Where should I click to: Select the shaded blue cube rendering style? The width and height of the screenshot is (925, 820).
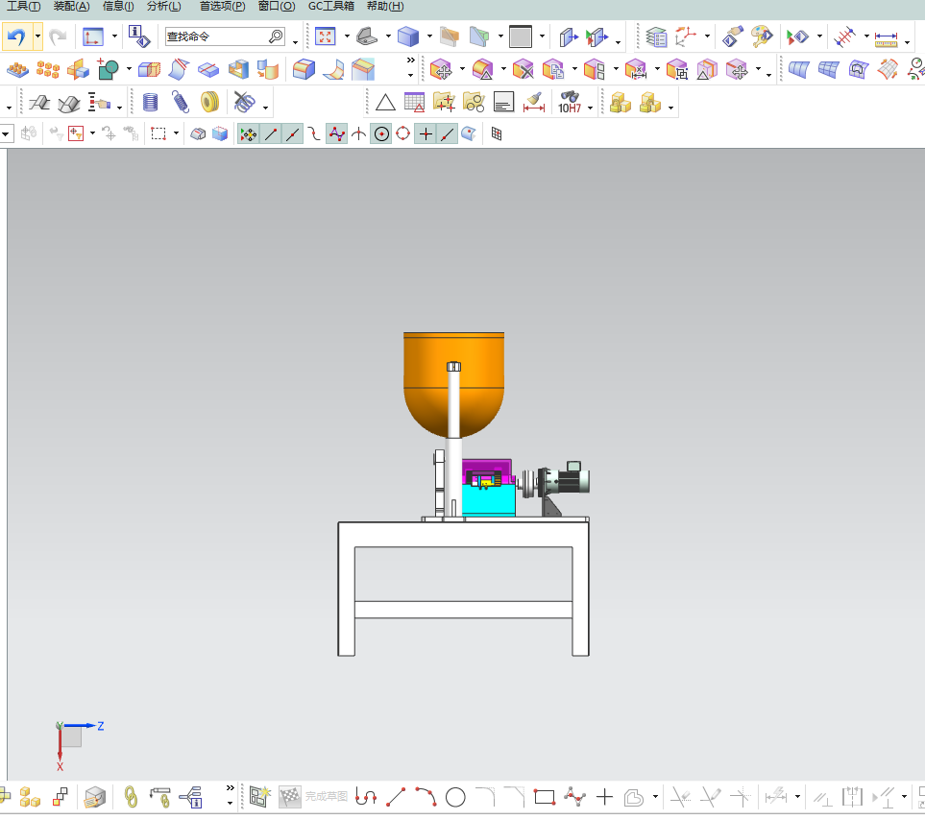click(x=407, y=36)
